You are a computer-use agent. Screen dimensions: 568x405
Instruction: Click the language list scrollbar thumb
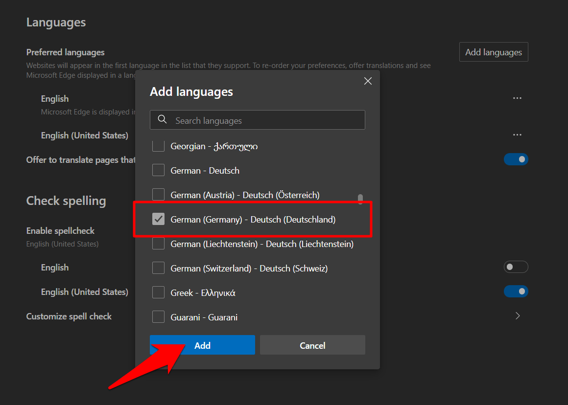[360, 199]
